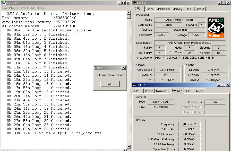The height and width of the screenshot is (151, 231).
Task: Open the Help(H) menu in Super PI
Action: [43, 8]
